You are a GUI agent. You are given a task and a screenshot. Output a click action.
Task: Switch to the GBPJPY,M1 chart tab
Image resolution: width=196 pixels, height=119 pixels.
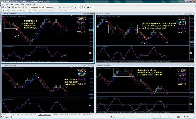[33, 114]
